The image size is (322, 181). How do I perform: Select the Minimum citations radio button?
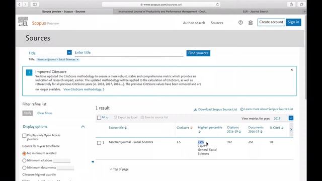(24, 160)
